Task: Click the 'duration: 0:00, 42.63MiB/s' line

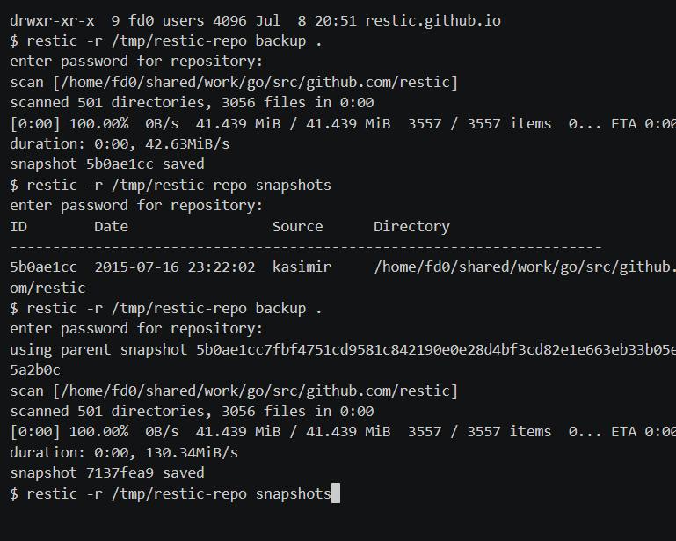Action: 120,143
